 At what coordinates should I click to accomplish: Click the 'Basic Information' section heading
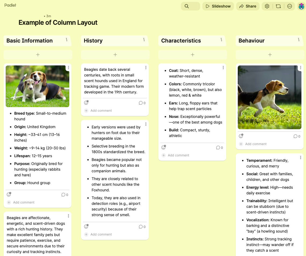[30, 41]
